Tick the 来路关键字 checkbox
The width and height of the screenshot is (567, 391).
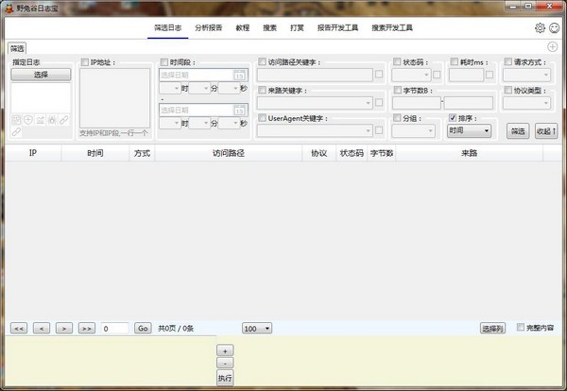coord(262,90)
